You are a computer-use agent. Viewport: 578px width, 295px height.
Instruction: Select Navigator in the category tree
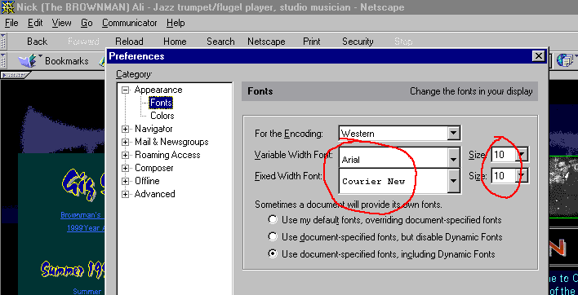point(153,129)
